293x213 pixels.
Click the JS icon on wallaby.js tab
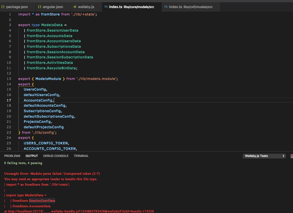[75, 6]
